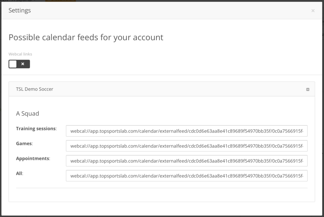
Task: Click the x mark on Webcal switch
Action: [23, 64]
